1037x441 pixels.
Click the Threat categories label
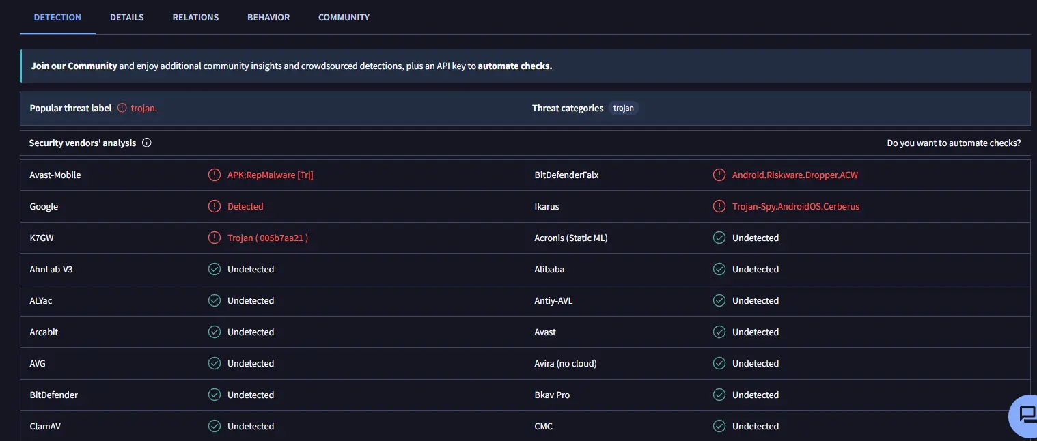click(x=568, y=108)
